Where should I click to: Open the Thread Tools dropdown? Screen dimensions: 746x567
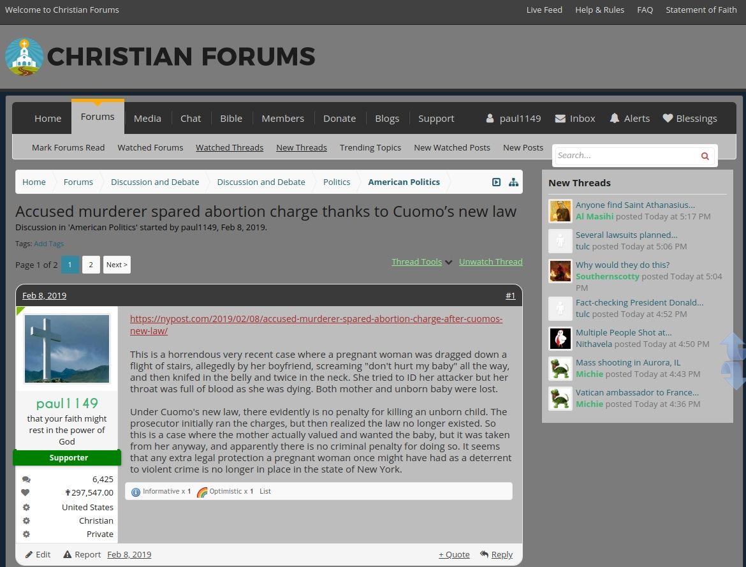click(x=416, y=261)
